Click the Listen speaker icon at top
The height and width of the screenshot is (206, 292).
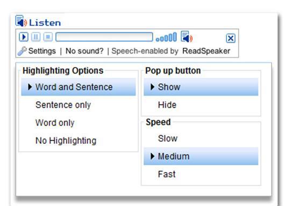tap(21, 21)
